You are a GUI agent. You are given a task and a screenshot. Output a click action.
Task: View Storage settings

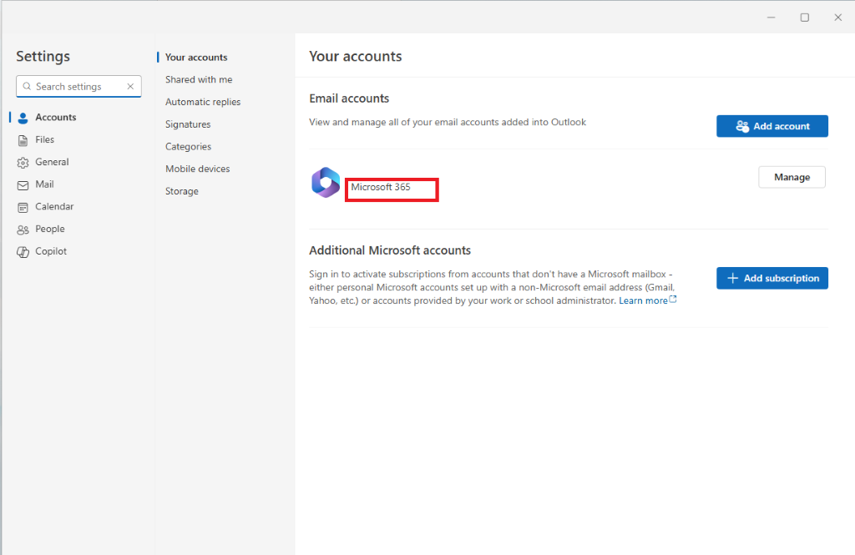pyautogui.click(x=182, y=191)
